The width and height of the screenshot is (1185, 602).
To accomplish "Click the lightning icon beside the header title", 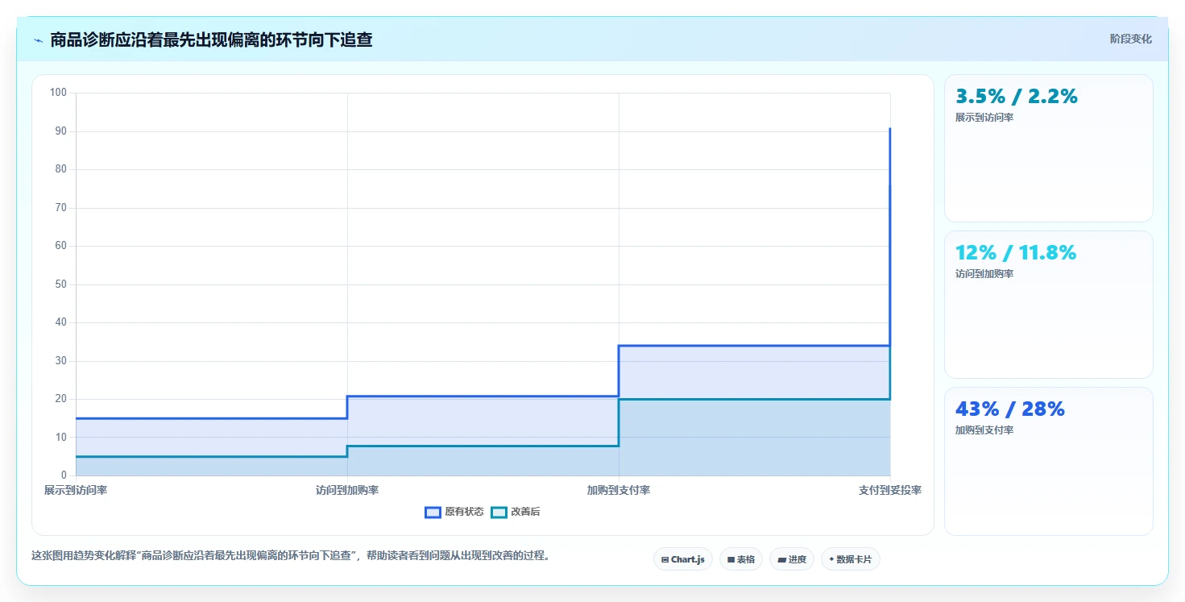I will click(38, 40).
